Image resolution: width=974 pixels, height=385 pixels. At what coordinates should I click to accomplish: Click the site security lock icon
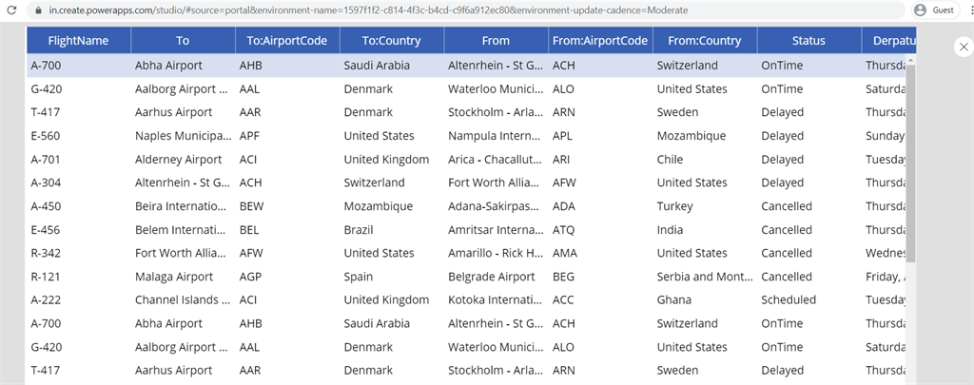click(x=38, y=10)
